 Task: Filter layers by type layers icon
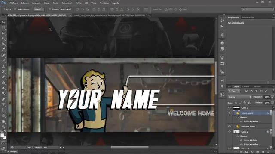pyautogui.click(x=256, y=91)
